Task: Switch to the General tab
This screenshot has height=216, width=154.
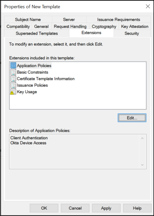Action: (41, 26)
